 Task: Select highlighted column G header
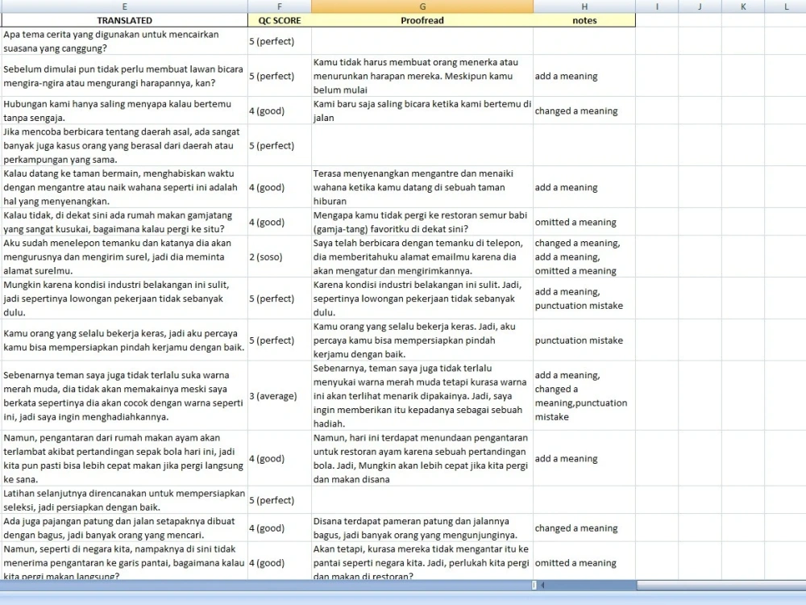tap(422, 6)
